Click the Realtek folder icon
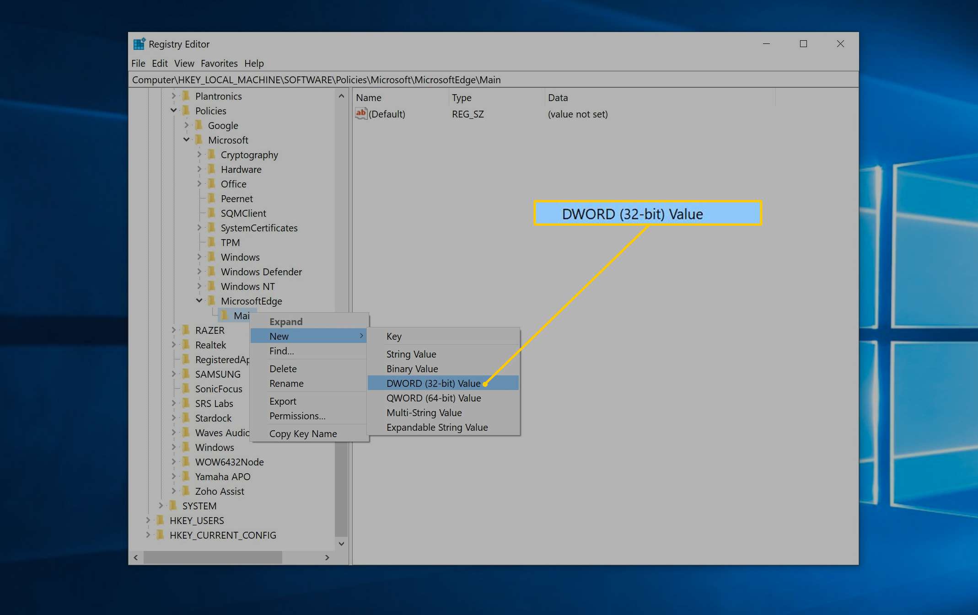Viewport: 978px width, 615px height. [x=186, y=345]
